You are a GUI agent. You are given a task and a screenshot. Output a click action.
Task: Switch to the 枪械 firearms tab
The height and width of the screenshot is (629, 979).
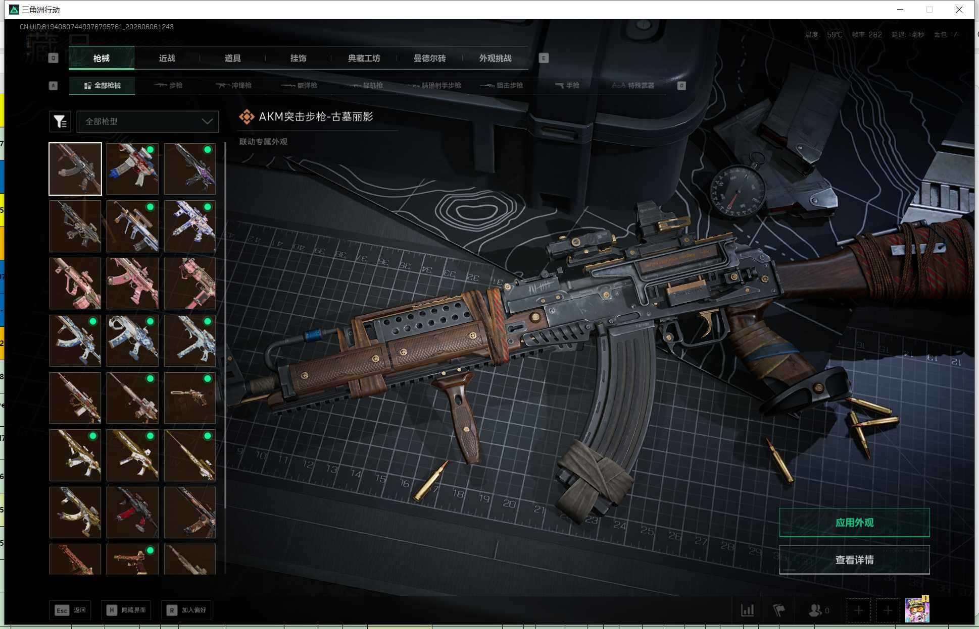pyautogui.click(x=102, y=58)
